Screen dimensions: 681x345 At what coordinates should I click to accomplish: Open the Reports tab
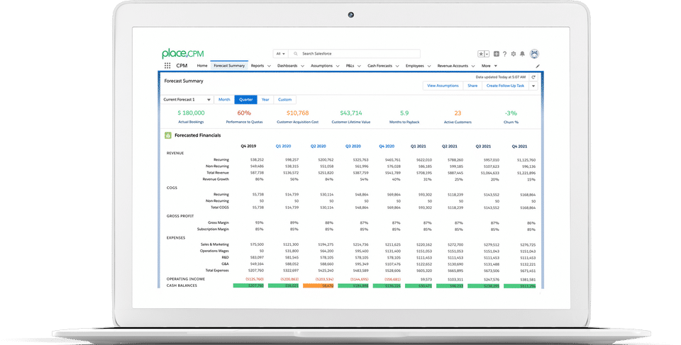click(258, 66)
